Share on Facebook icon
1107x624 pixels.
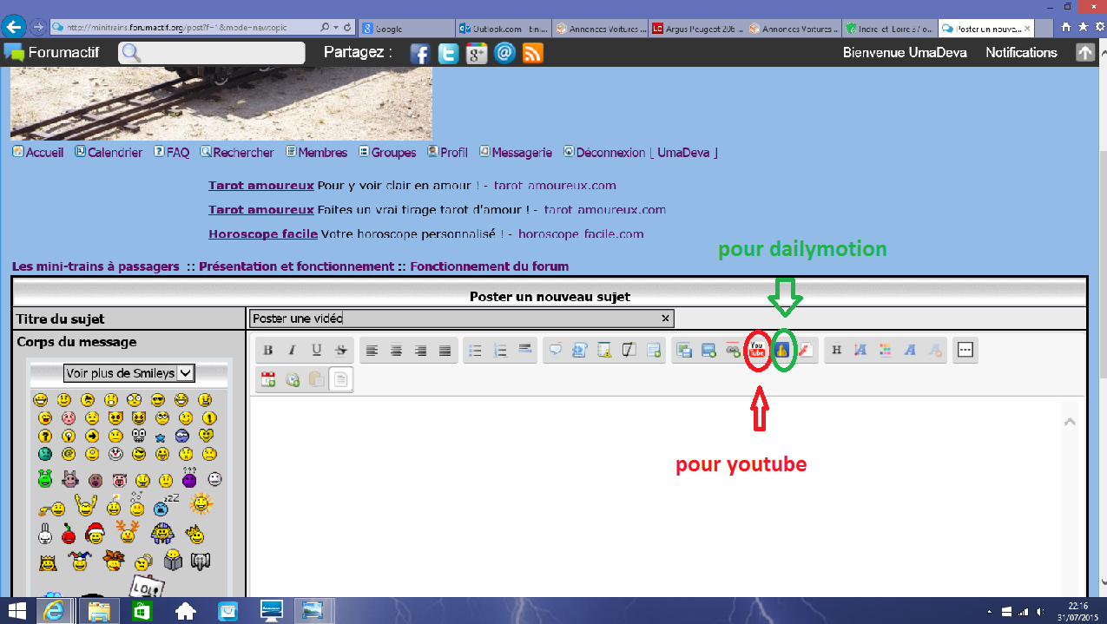pyautogui.click(x=420, y=53)
